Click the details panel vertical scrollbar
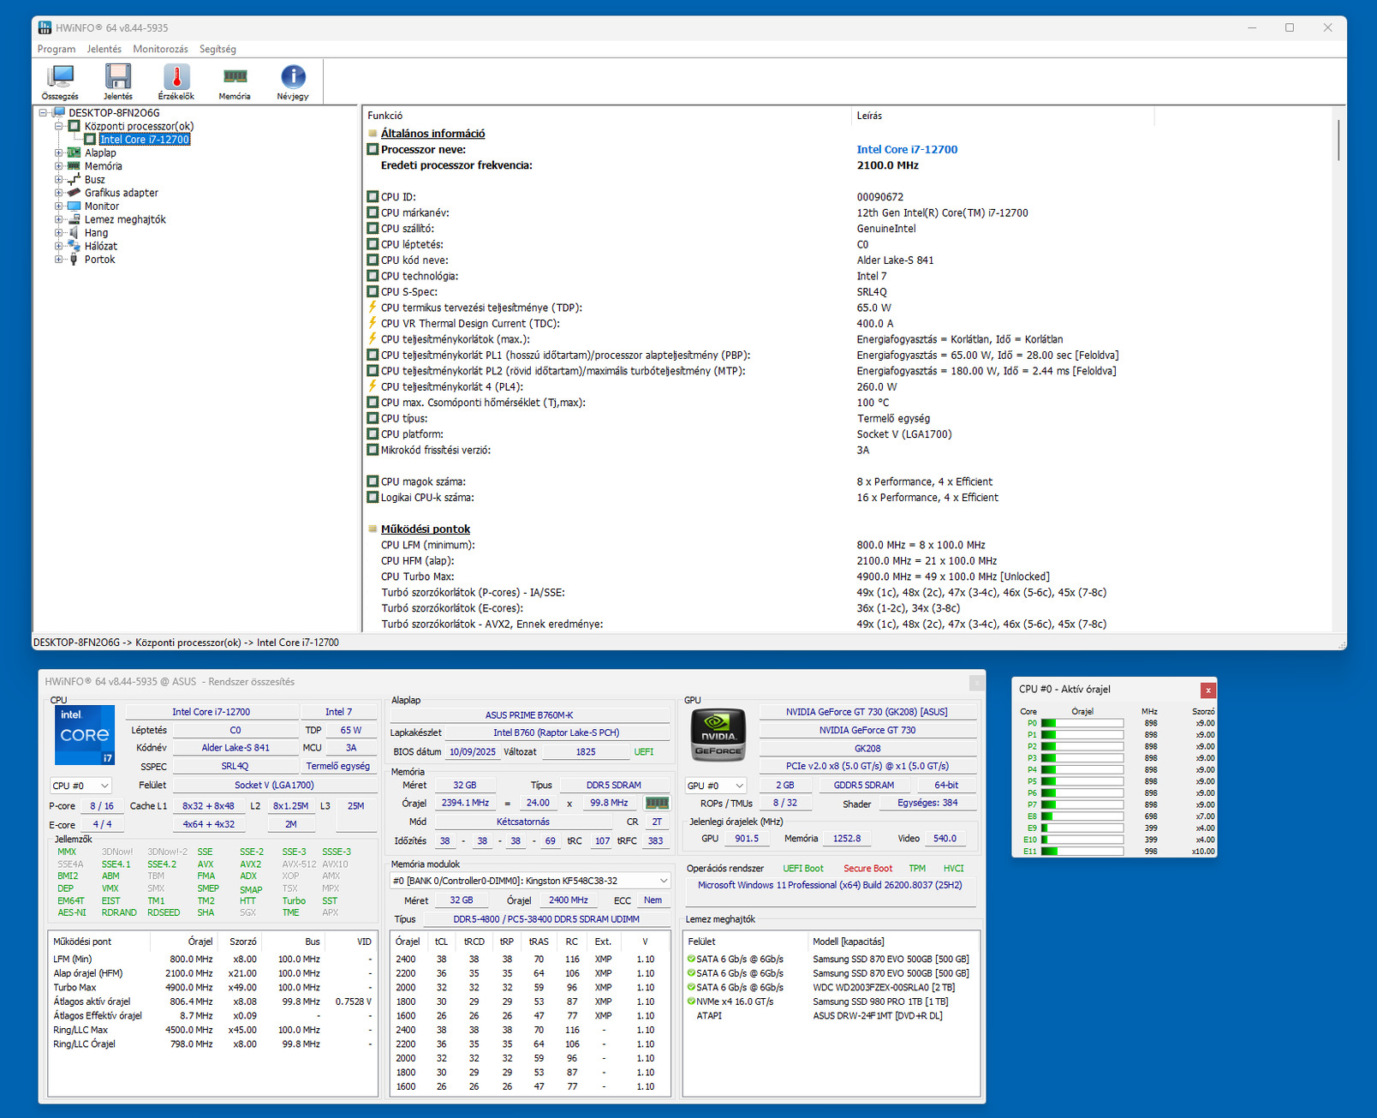The height and width of the screenshot is (1118, 1377). tap(1338, 140)
